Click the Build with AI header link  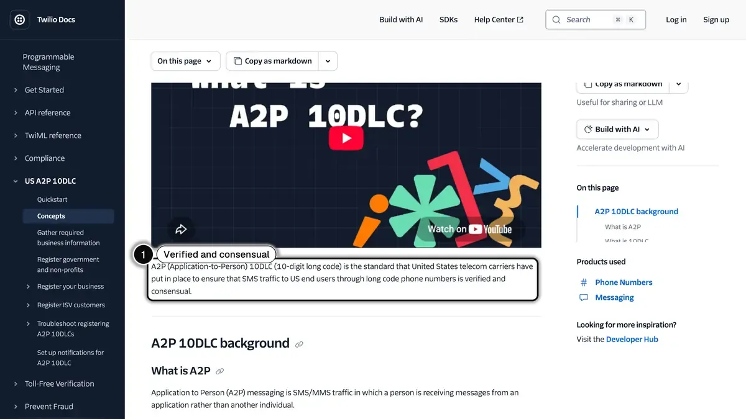pos(401,20)
